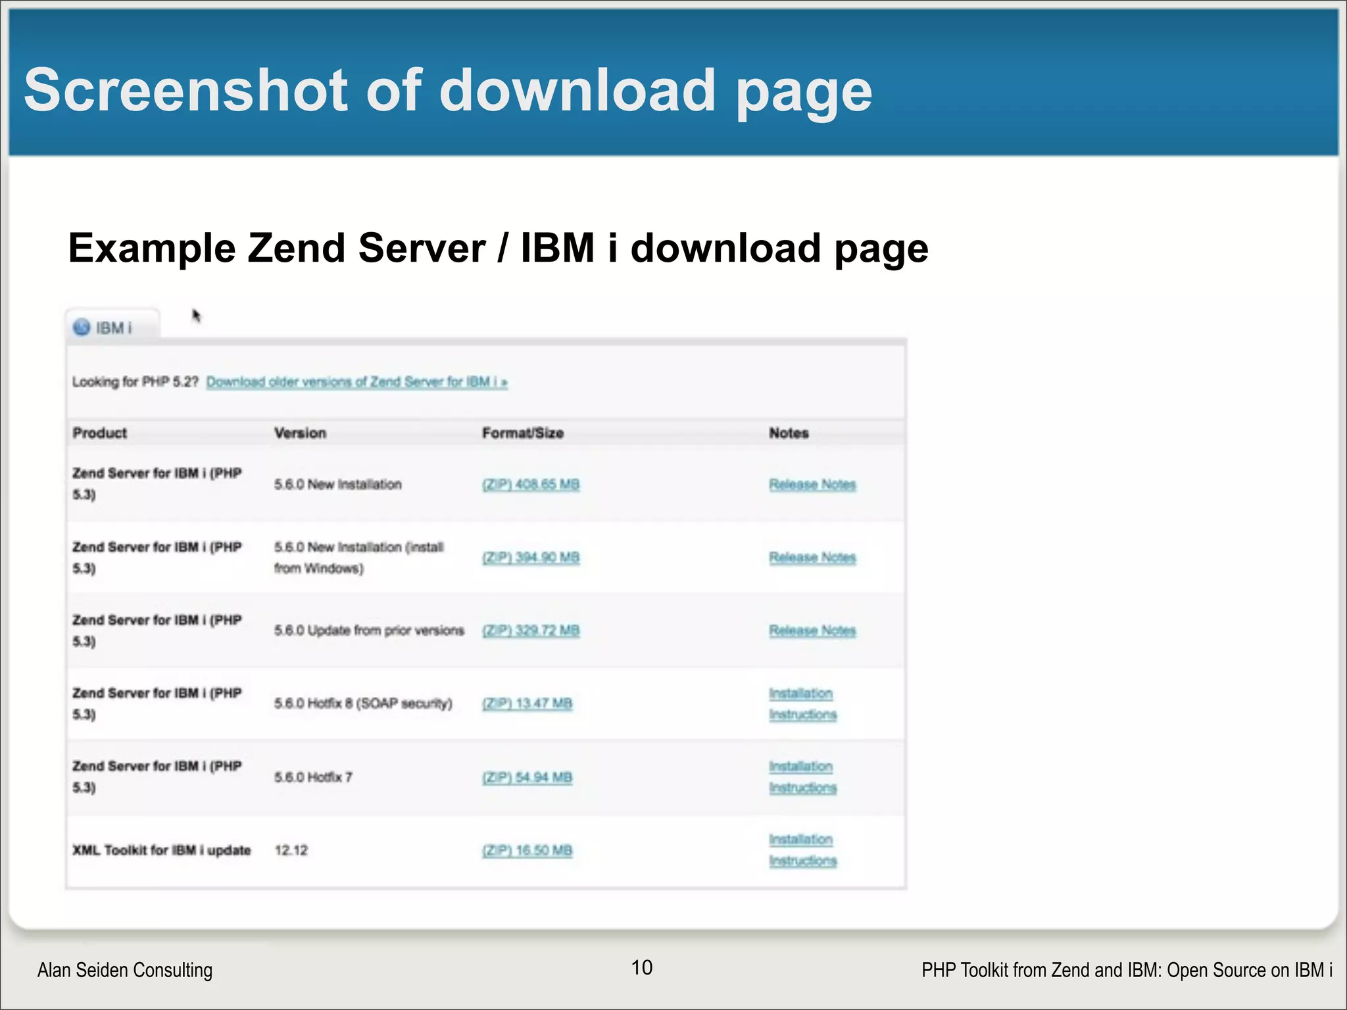Open Release Notes for Update from prior versions
The image size is (1347, 1010).
(x=812, y=631)
